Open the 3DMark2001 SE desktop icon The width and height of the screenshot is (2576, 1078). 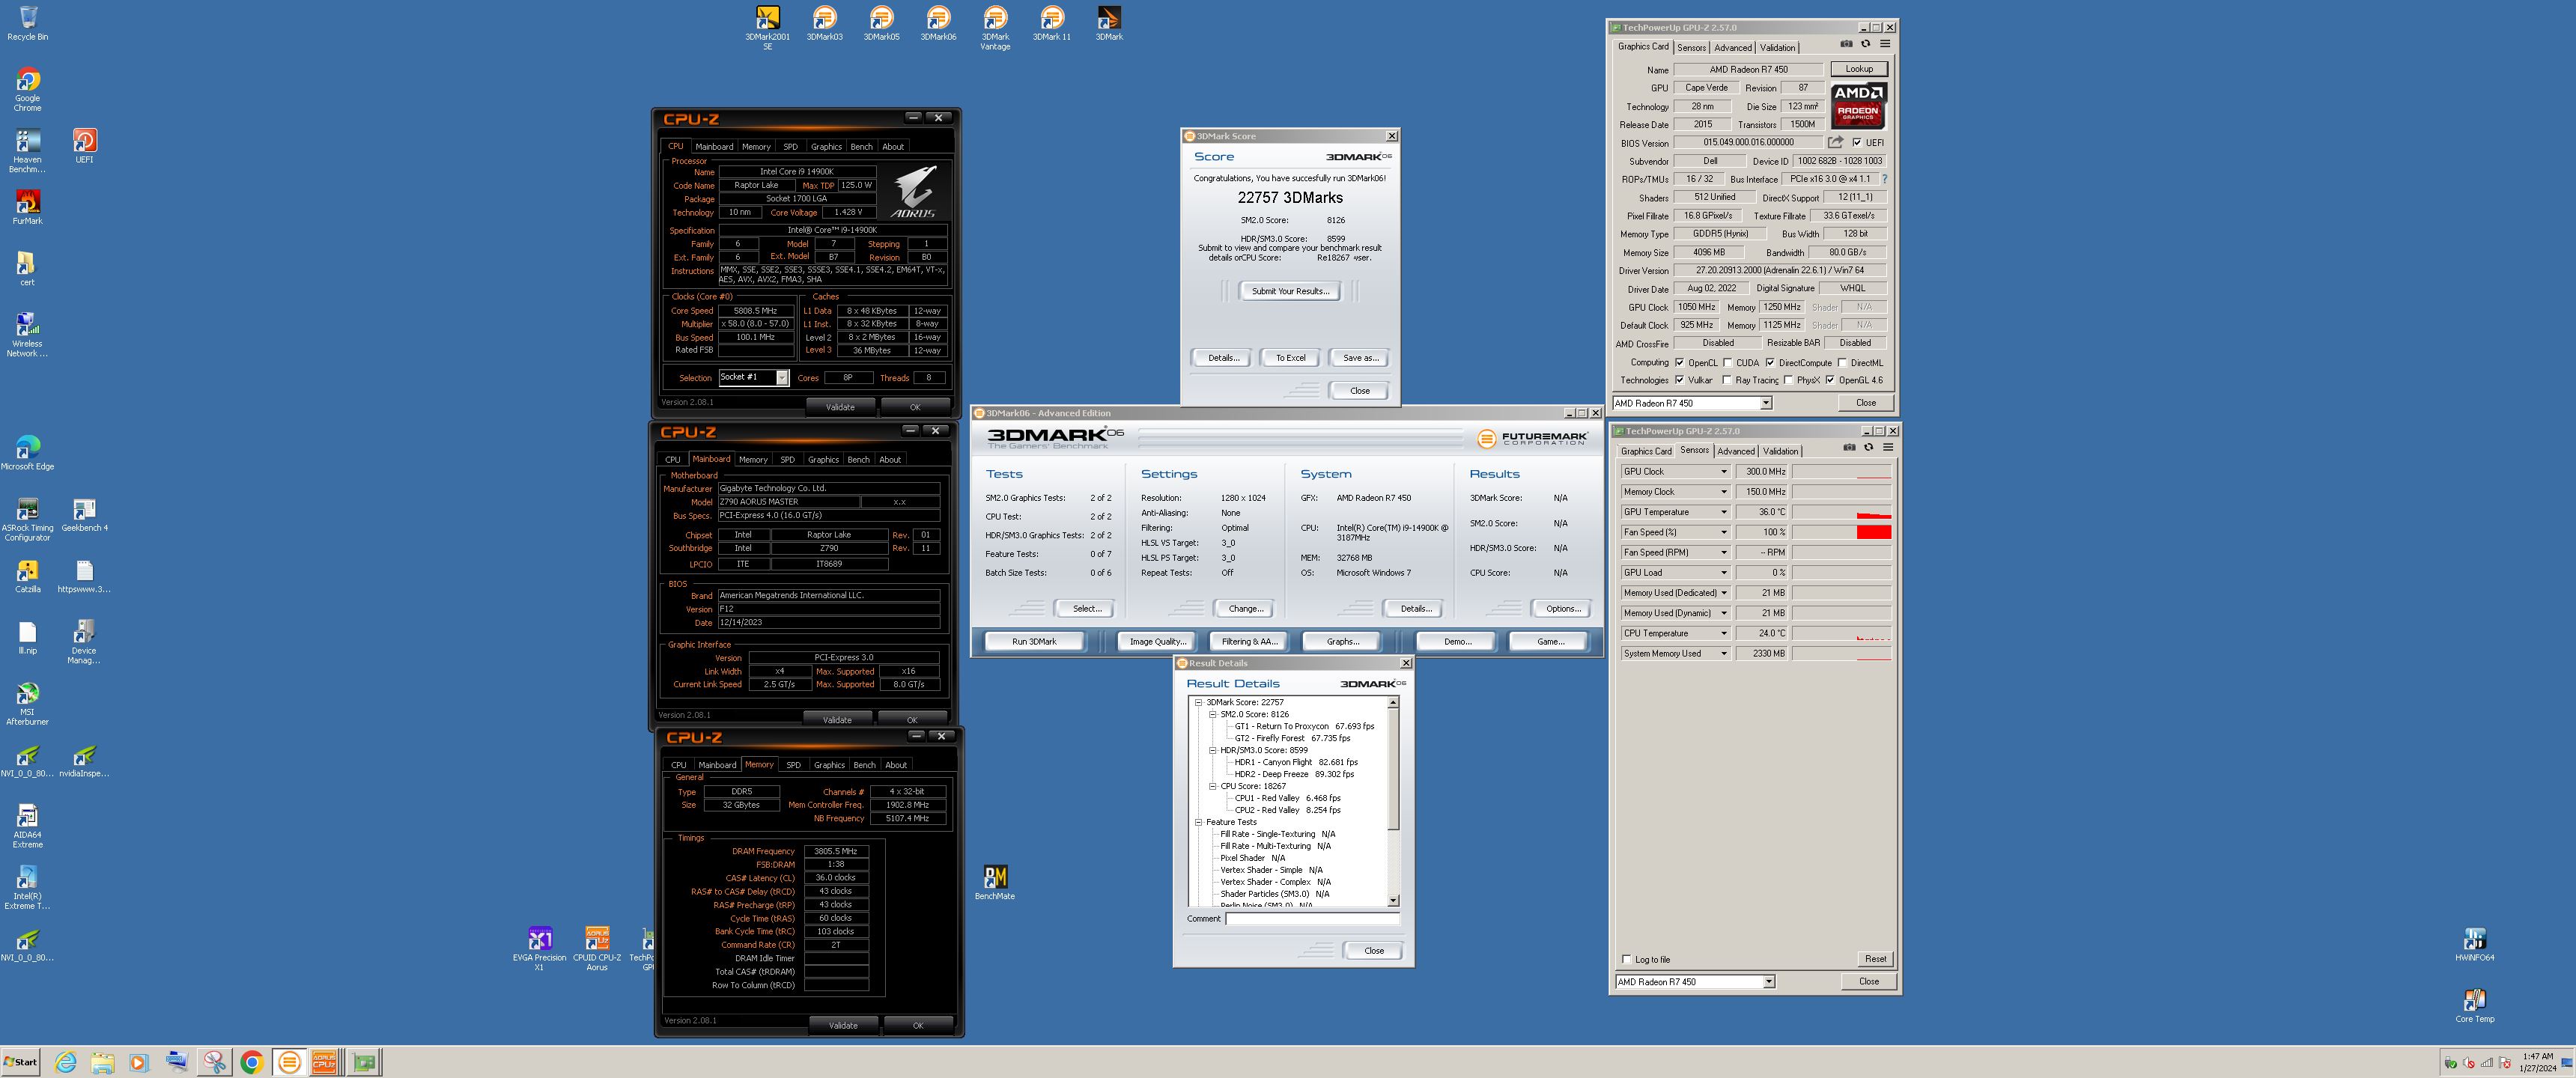[767, 26]
